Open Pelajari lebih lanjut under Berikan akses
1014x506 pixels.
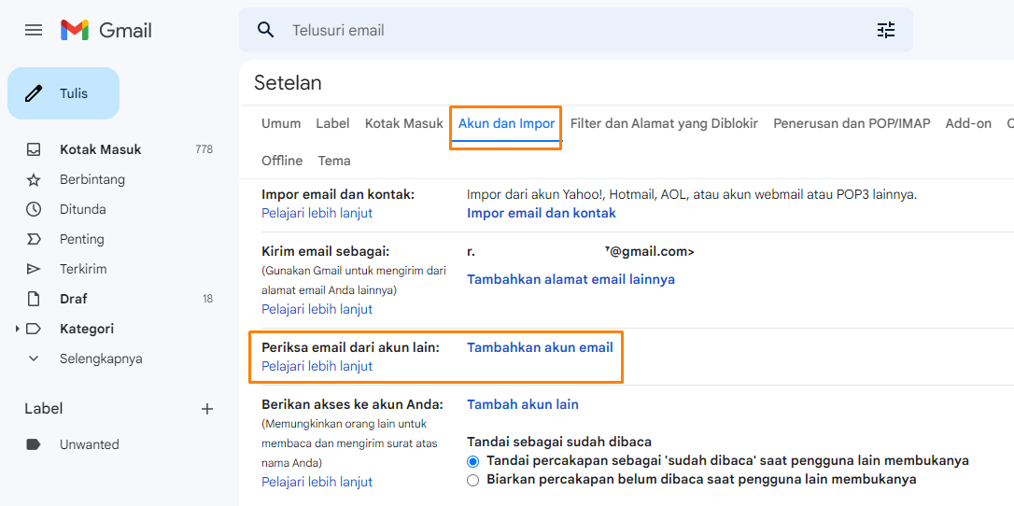coord(317,482)
